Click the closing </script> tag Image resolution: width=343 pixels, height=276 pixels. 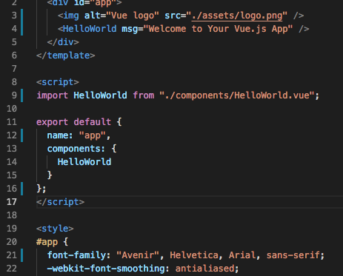(x=60, y=202)
